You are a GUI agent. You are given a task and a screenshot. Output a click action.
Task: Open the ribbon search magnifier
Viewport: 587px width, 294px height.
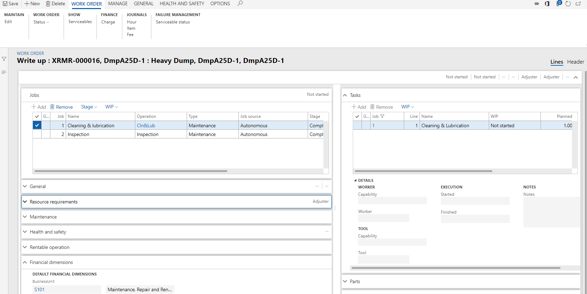(240, 3)
